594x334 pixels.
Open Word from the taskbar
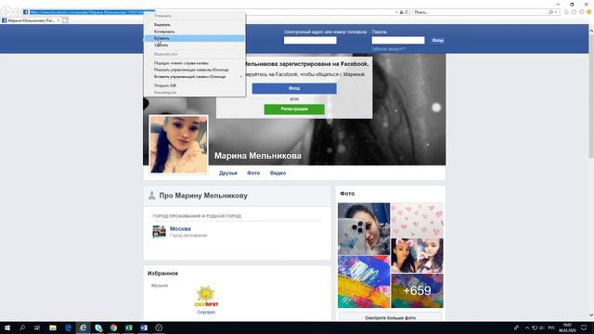[144, 328]
